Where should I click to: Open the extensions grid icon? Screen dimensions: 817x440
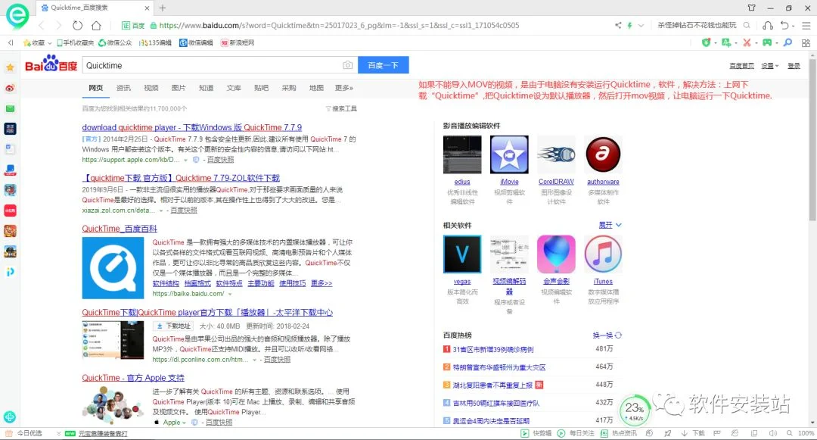point(806,42)
